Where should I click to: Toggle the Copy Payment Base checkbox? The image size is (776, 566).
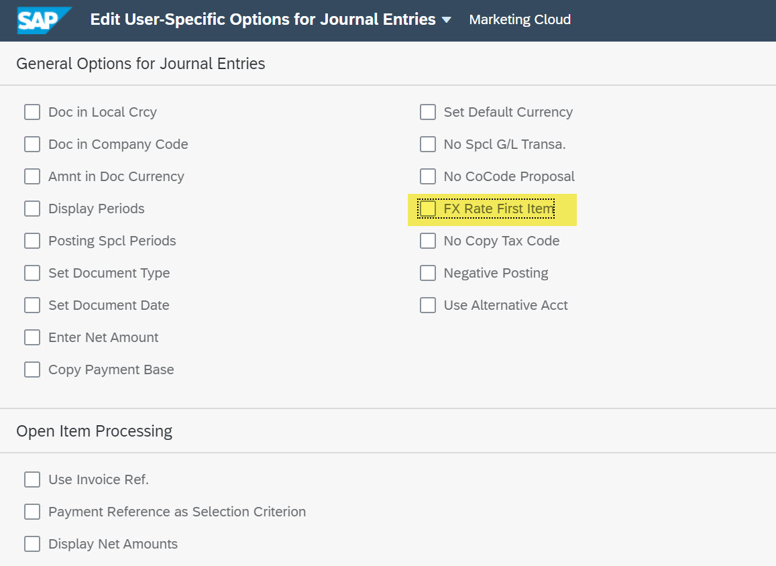tap(32, 369)
